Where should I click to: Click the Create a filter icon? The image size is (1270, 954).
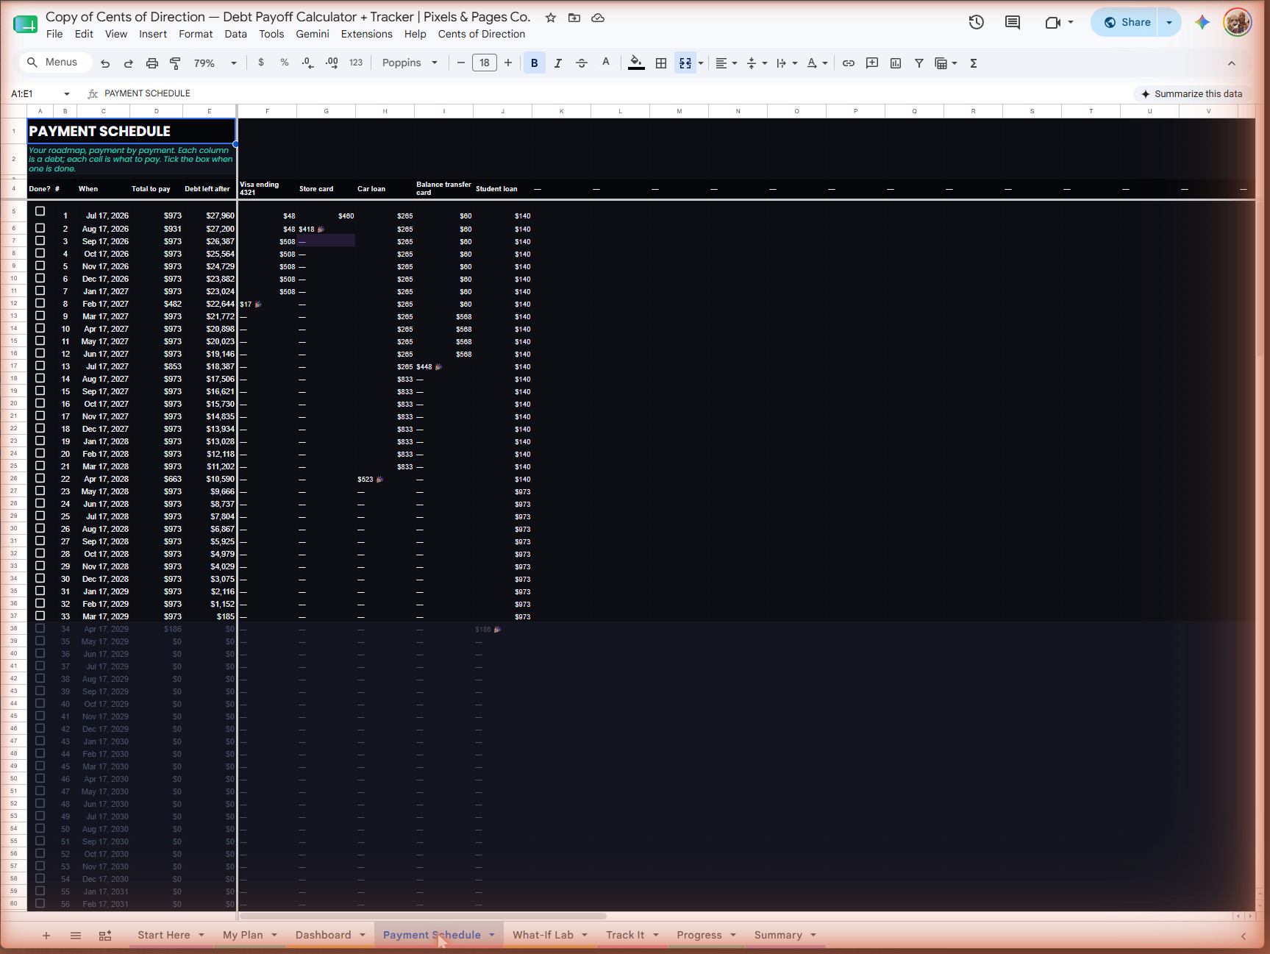click(x=919, y=63)
